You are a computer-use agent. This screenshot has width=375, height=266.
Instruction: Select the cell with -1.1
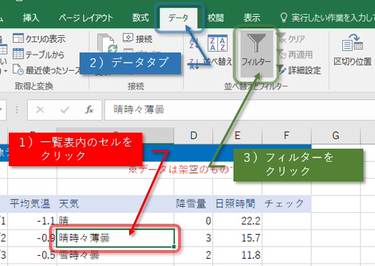(32, 221)
